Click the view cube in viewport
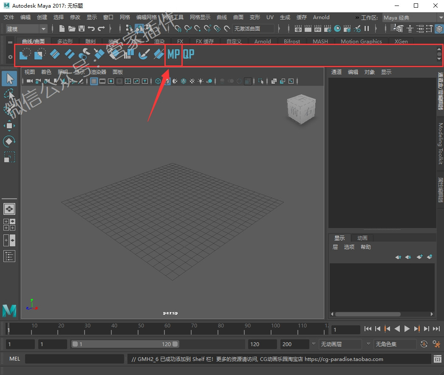 301,109
